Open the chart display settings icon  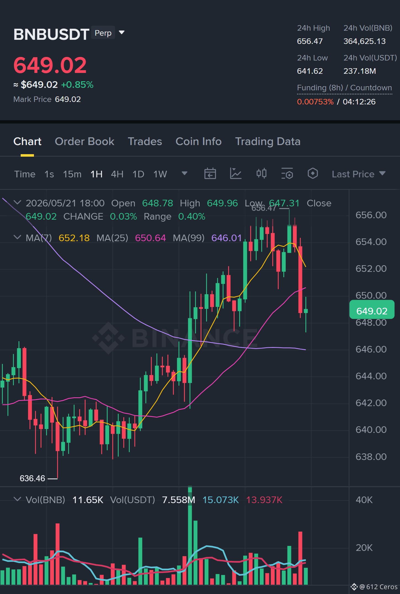tap(287, 174)
